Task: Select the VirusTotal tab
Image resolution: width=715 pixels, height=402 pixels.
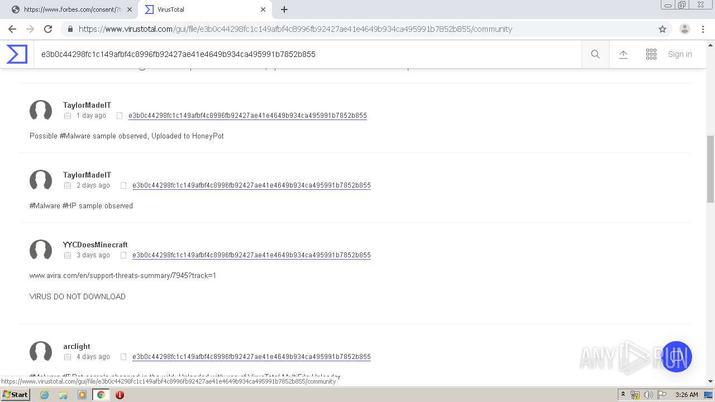Action: [x=204, y=9]
